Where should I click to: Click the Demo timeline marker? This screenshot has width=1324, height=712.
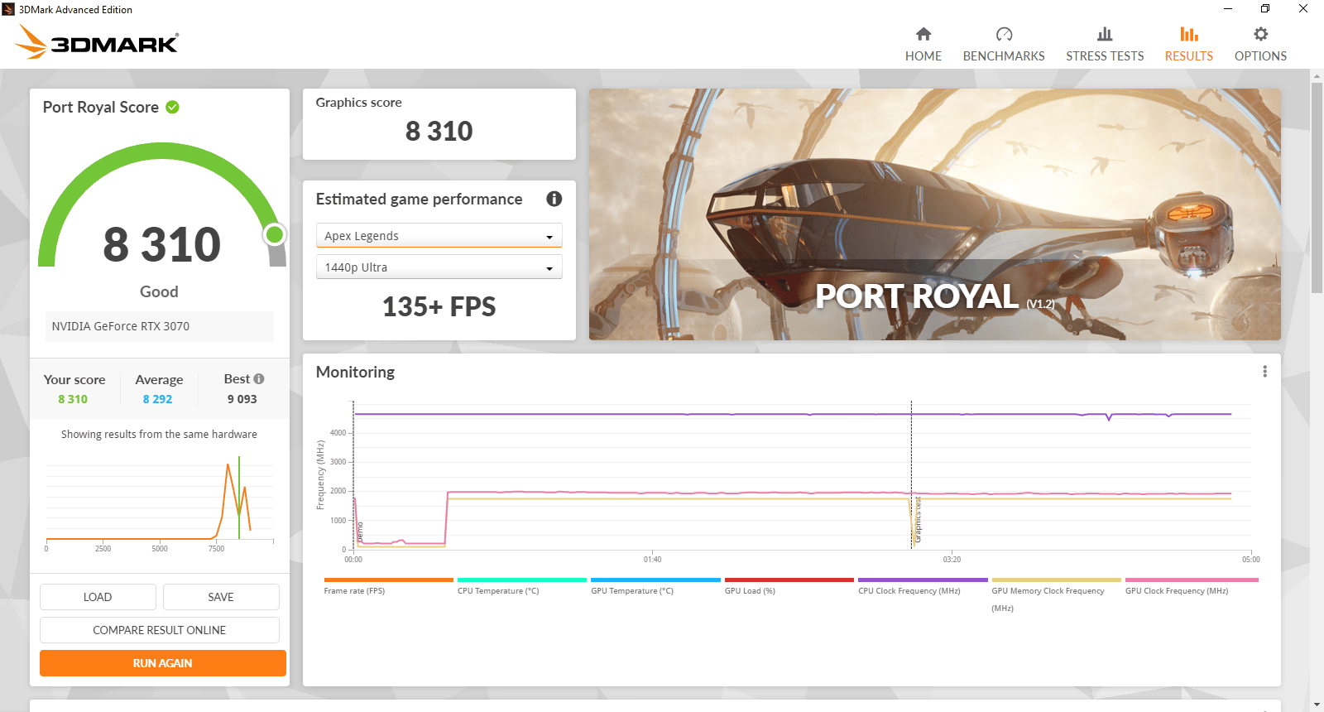pos(360,532)
